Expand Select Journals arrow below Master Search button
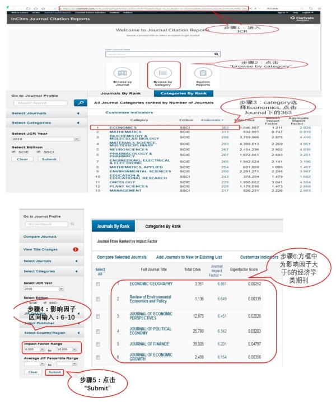This screenshot has height=402, width=336. (x=78, y=113)
